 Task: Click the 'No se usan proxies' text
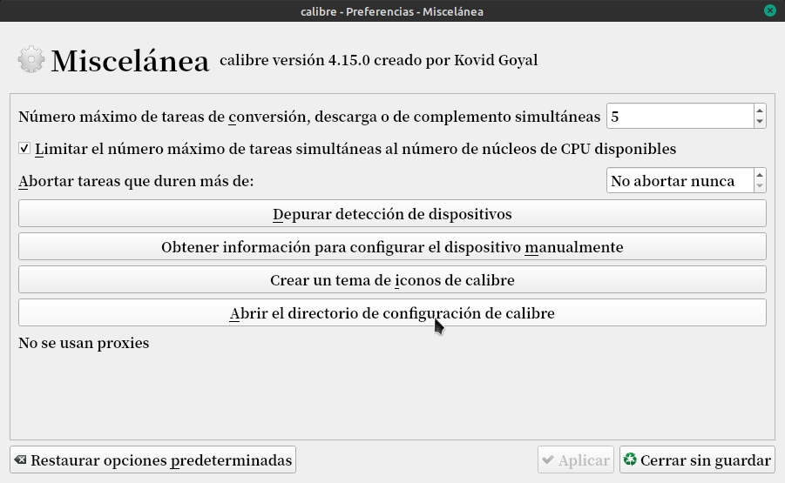point(84,343)
